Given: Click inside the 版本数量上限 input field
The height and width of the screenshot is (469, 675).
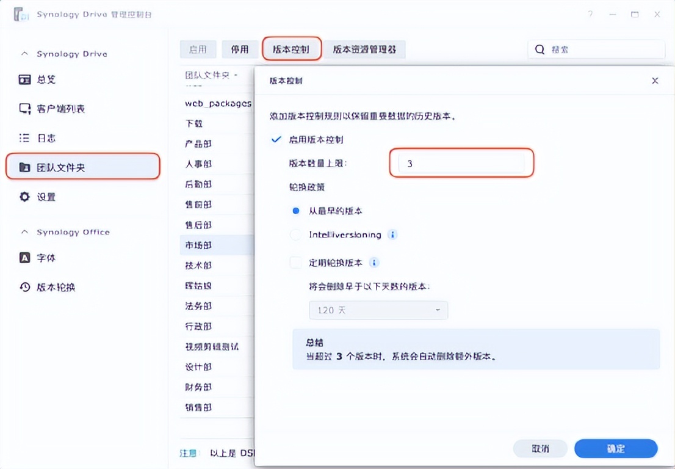Looking at the screenshot, I should coord(461,163).
